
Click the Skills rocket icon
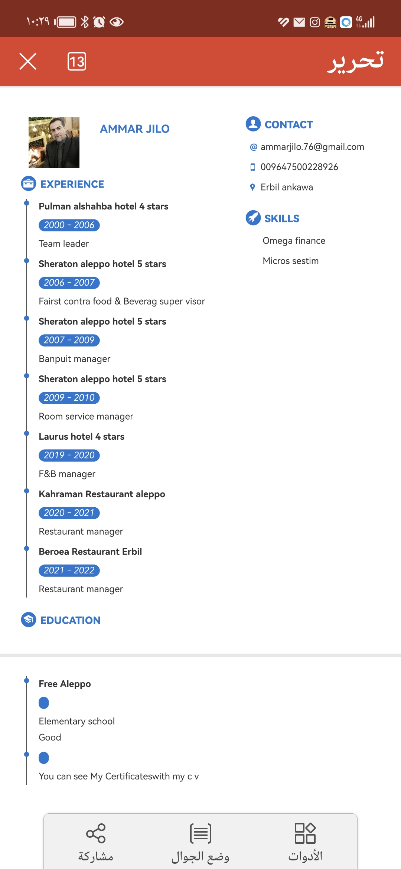pos(253,218)
